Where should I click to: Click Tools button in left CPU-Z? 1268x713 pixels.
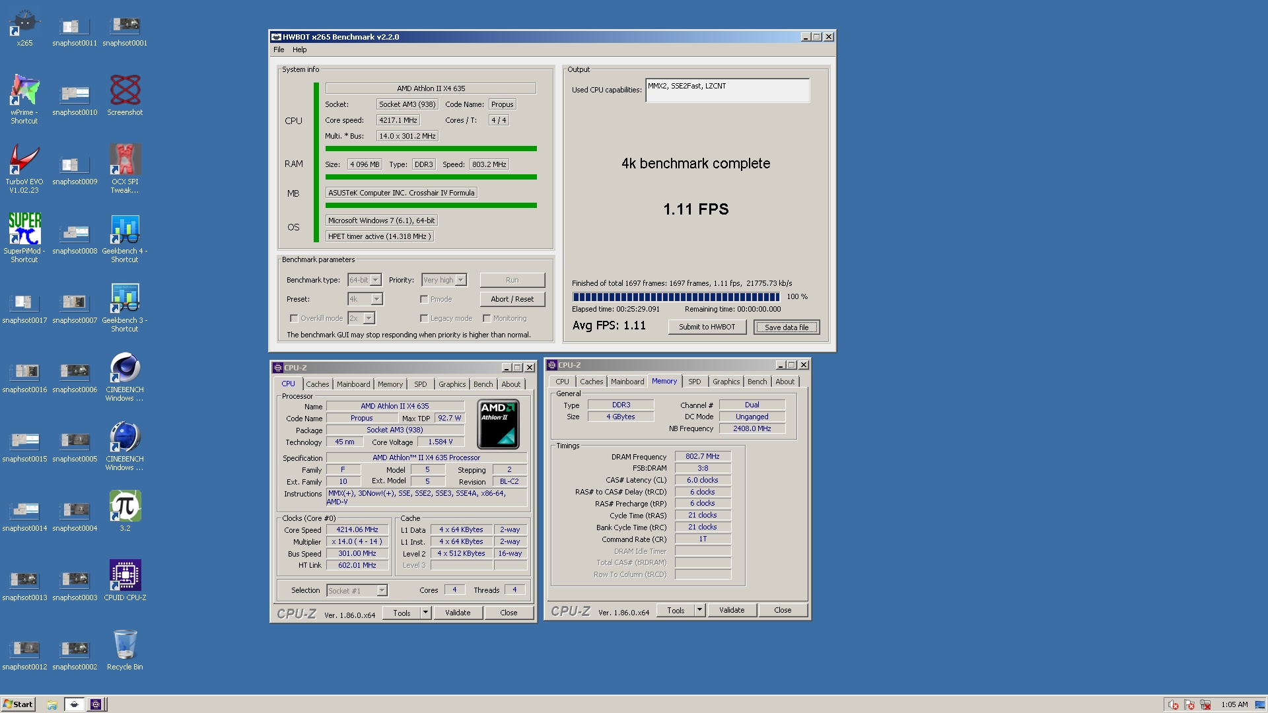pos(402,613)
